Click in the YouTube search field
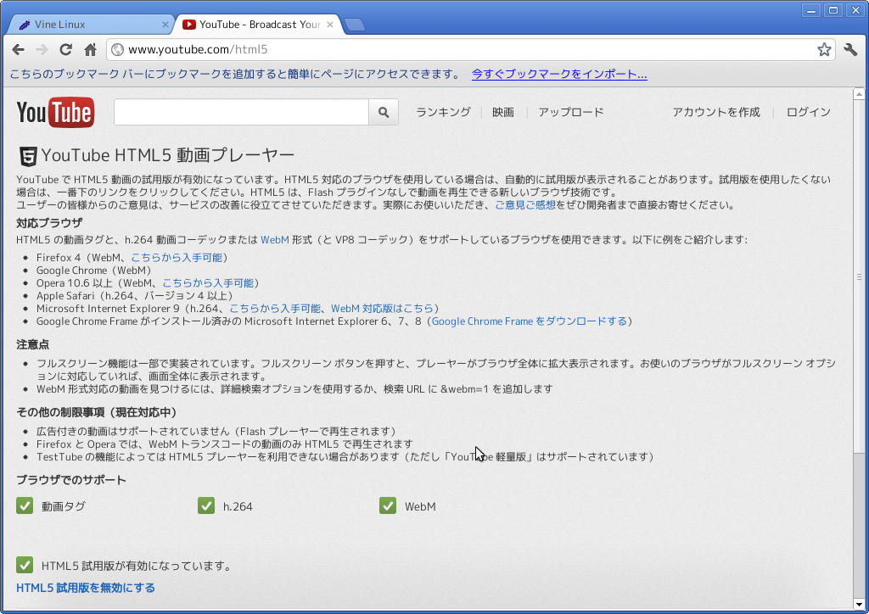The height and width of the screenshot is (614, 869). [x=241, y=113]
